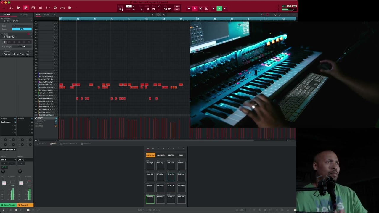379x213 pixels.
Task: Toggle the HALF LEVEL button
Action: (160, 155)
